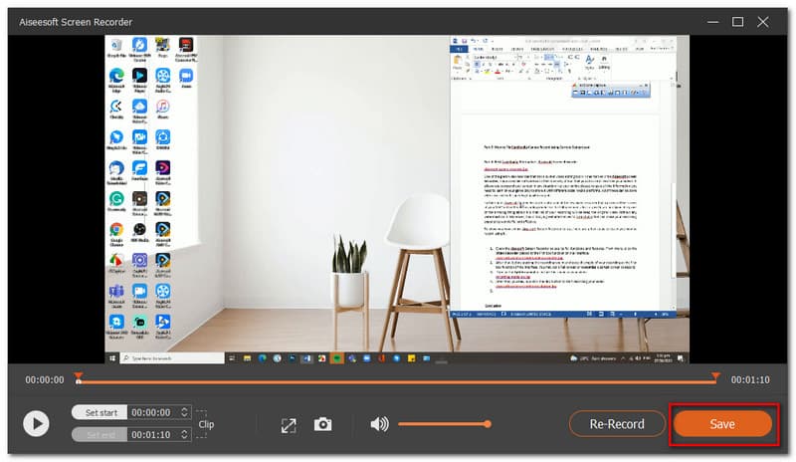This screenshot has height=462, width=796.
Task: Click the middle of the orange timeline bar
Action: pos(396,380)
